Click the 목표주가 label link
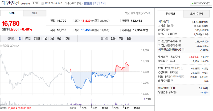 [x=175, y=57]
